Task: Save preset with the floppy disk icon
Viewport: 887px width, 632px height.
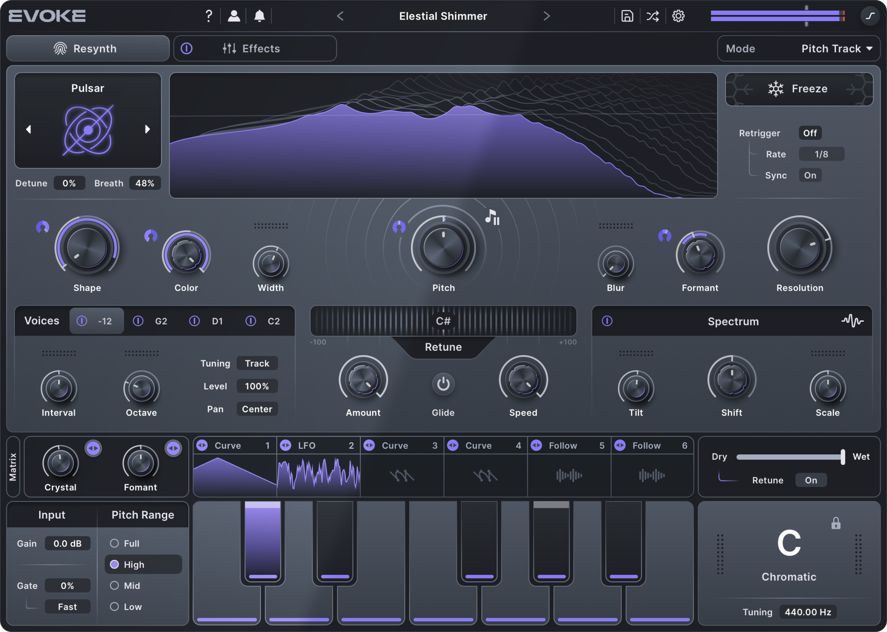Action: [x=627, y=16]
